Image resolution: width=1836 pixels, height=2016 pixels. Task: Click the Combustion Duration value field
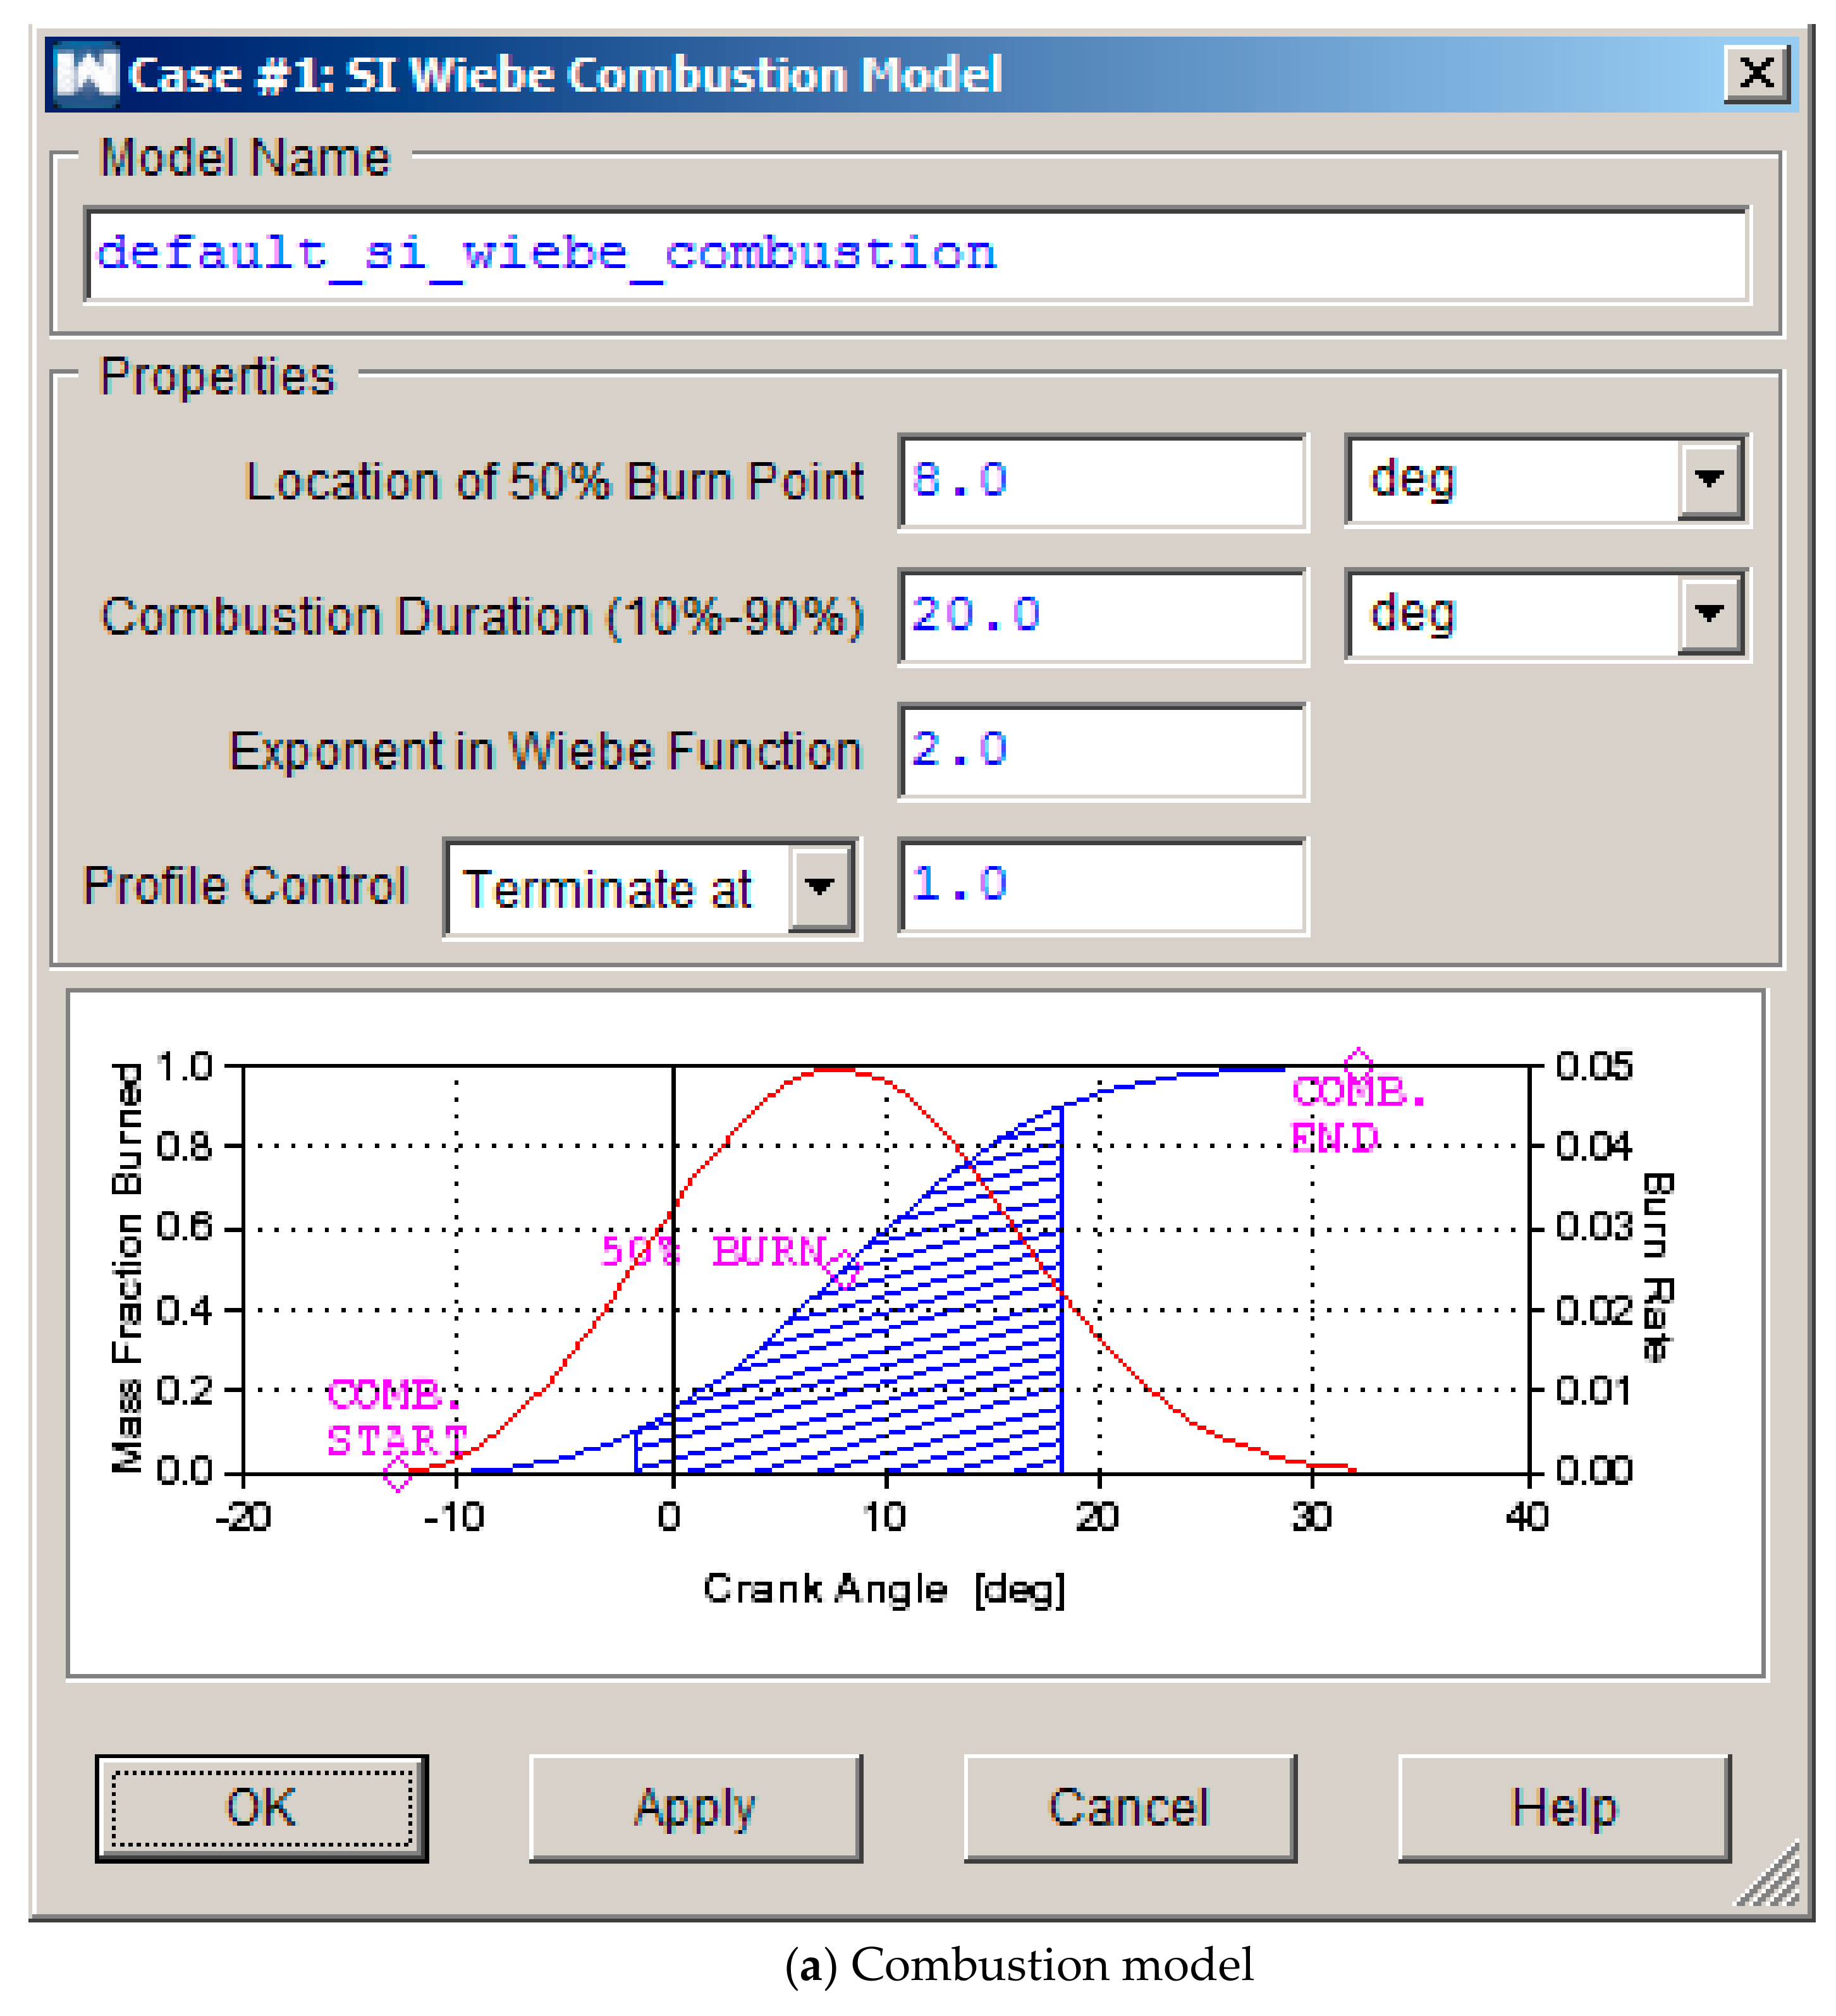tap(1102, 616)
